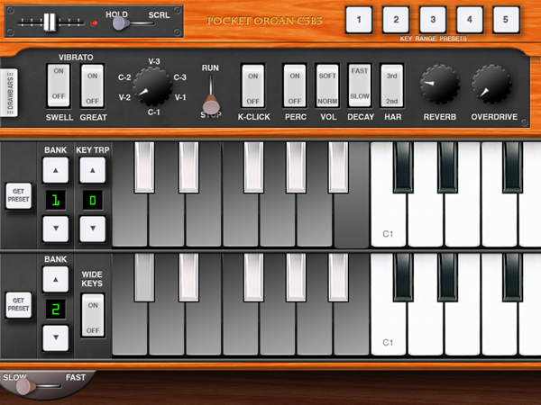Decrease upper manual Bank number

click(56, 229)
